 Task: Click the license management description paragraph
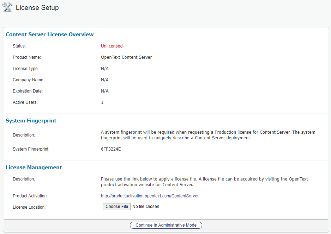pos(204,182)
